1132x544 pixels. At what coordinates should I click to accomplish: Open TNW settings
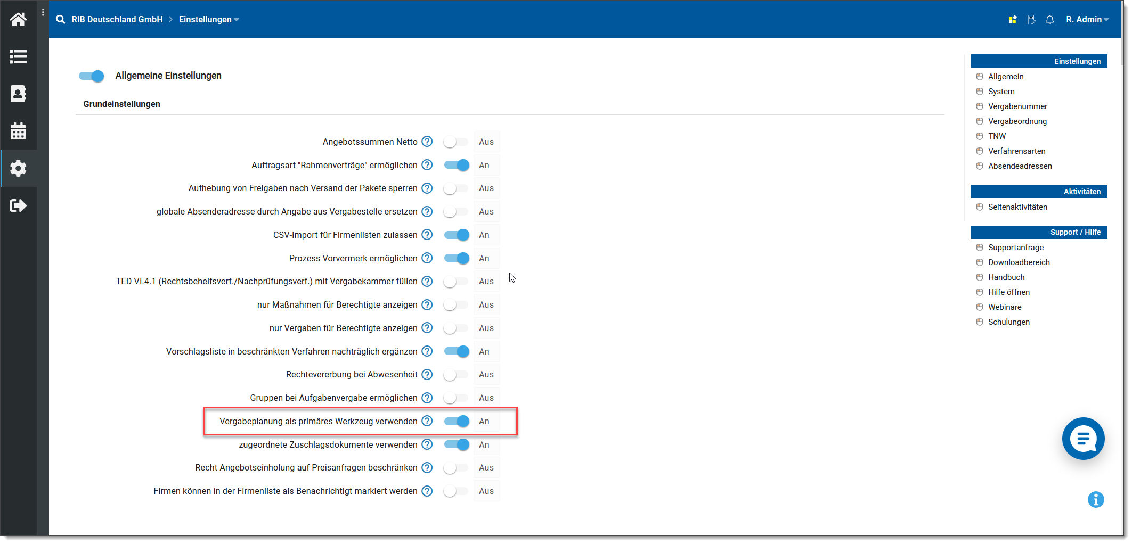pos(997,136)
